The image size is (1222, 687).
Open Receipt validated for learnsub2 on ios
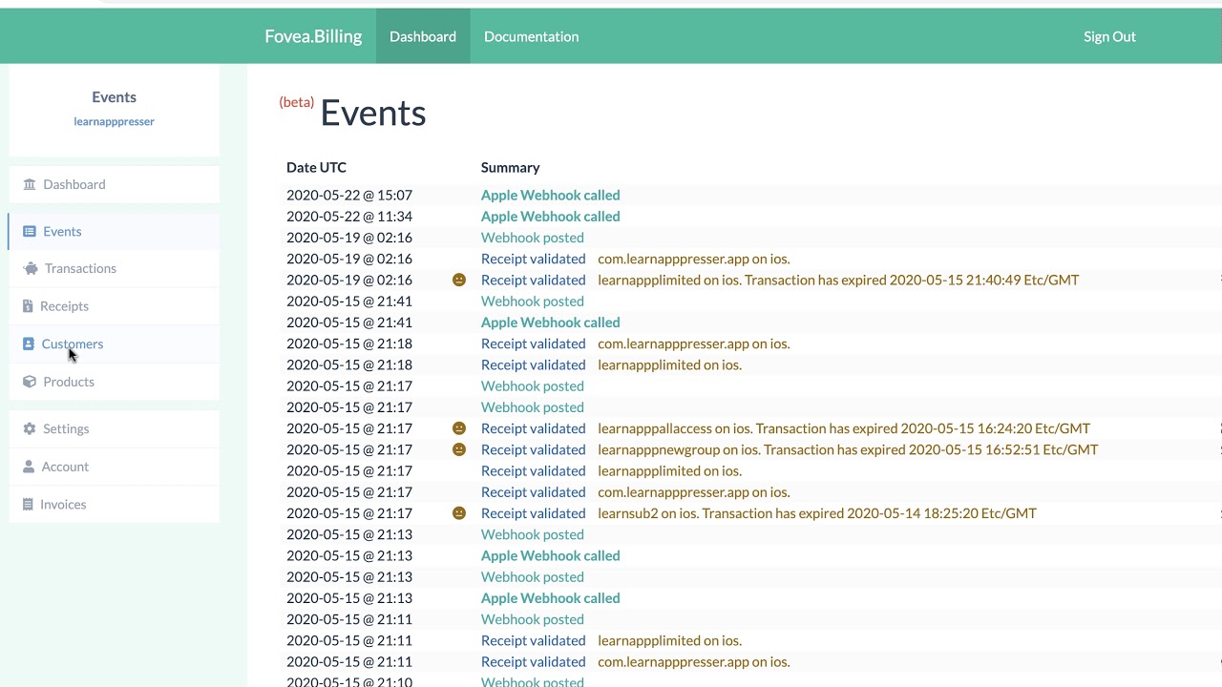point(533,513)
